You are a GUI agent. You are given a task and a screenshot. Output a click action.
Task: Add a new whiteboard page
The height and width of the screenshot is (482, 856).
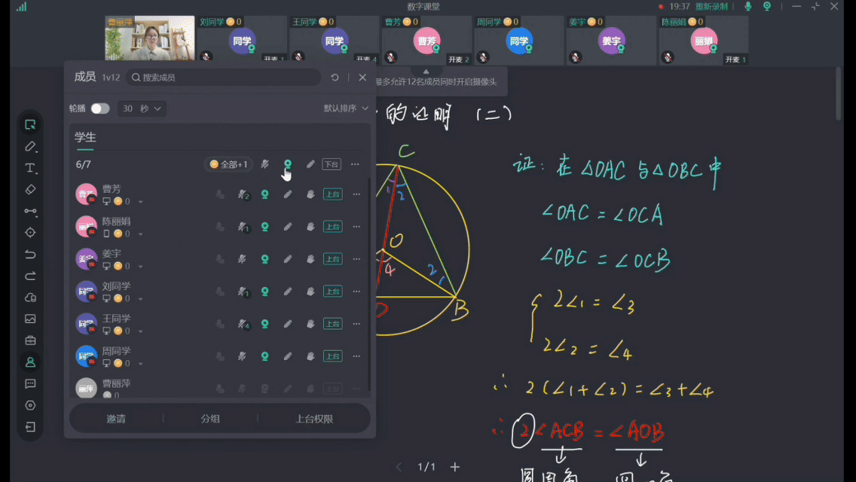[455, 467]
